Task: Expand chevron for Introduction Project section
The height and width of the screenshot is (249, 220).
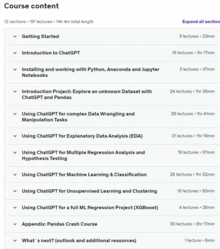Action: coord(15,92)
